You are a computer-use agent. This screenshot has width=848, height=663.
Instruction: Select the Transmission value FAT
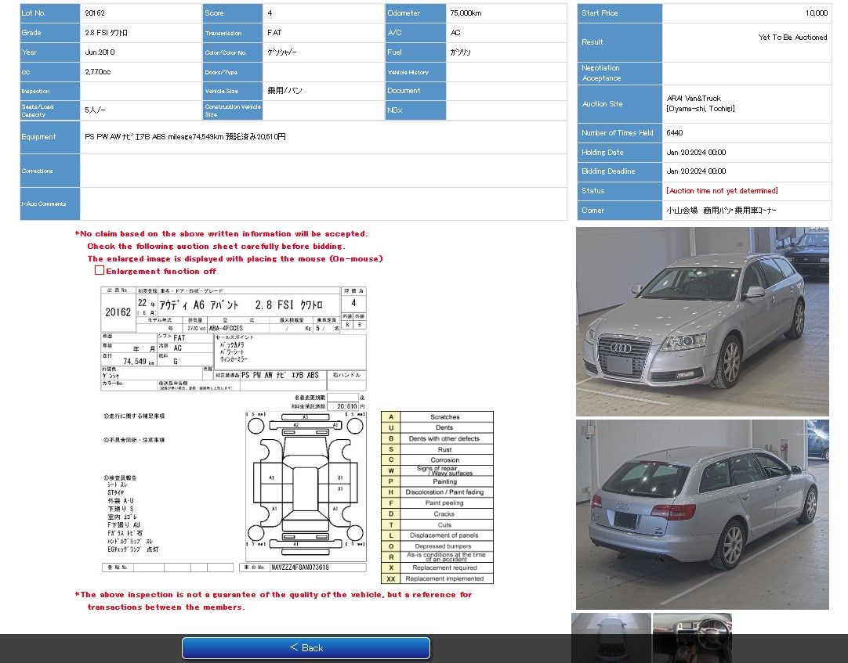click(274, 32)
